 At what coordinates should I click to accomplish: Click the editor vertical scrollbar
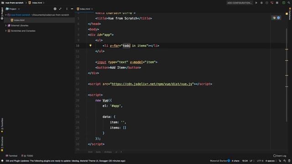287,74
